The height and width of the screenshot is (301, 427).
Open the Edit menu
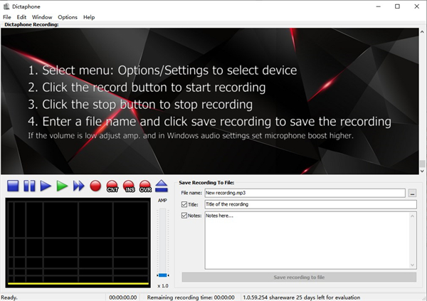click(x=21, y=17)
